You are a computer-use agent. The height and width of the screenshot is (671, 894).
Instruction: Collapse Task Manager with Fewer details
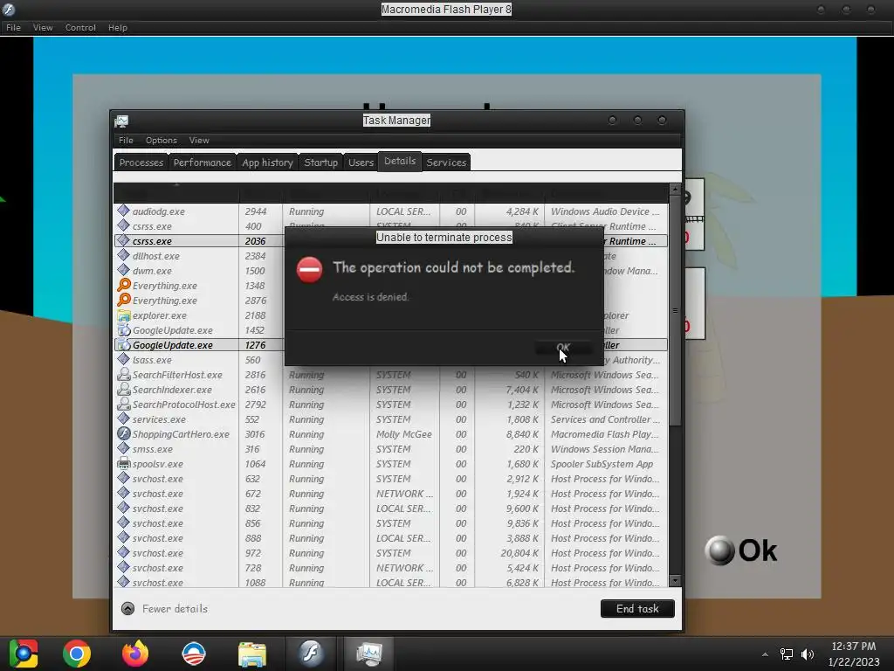pos(164,609)
